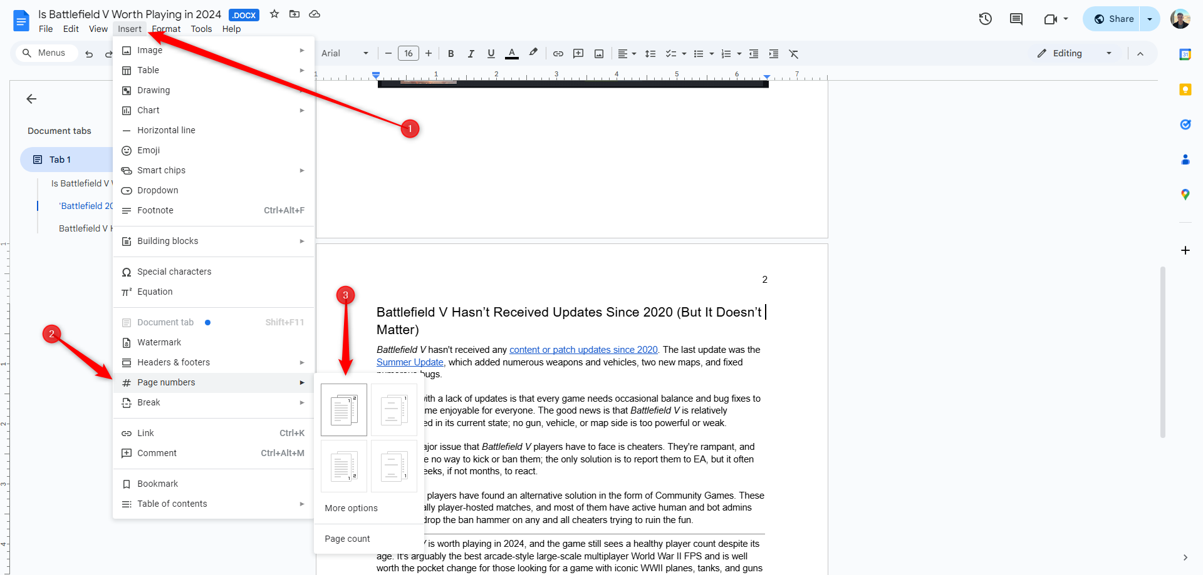Add comment toolbar icon
The image size is (1203, 575).
pos(578,54)
